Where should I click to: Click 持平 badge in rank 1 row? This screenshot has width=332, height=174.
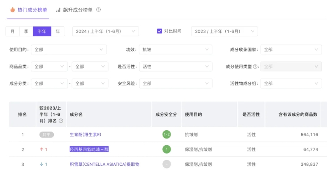point(47,135)
